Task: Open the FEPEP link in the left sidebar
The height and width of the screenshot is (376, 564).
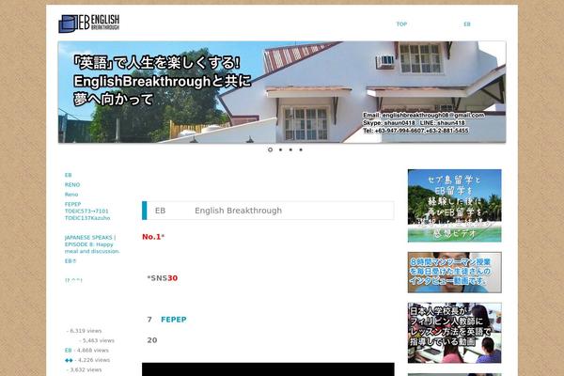Action: click(72, 204)
